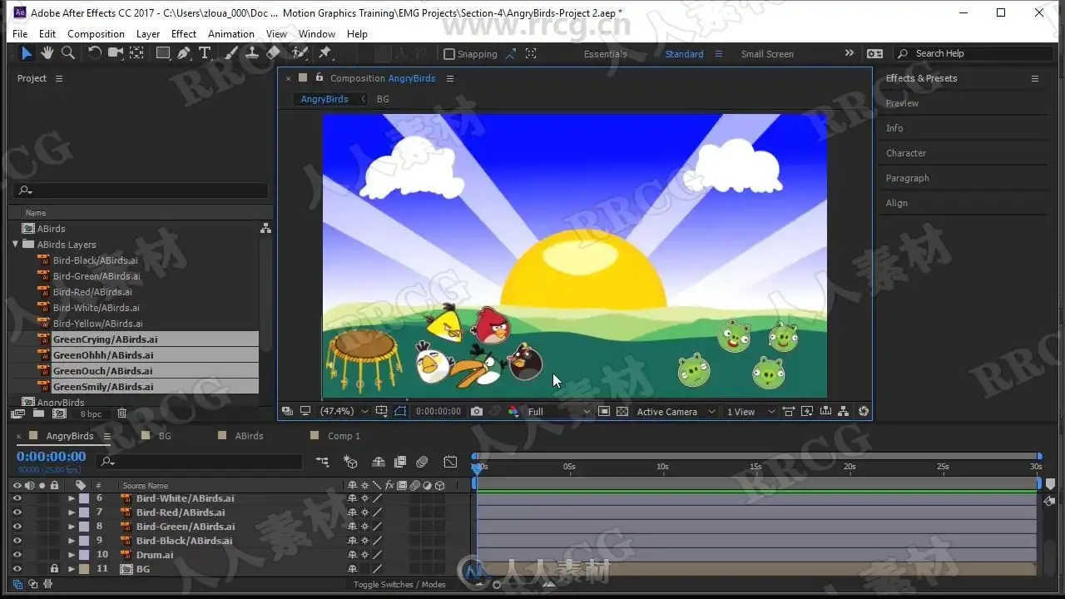Viewport: 1065px width, 599px height.
Task: Take a snapshot with camera icon
Action: coord(477,412)
